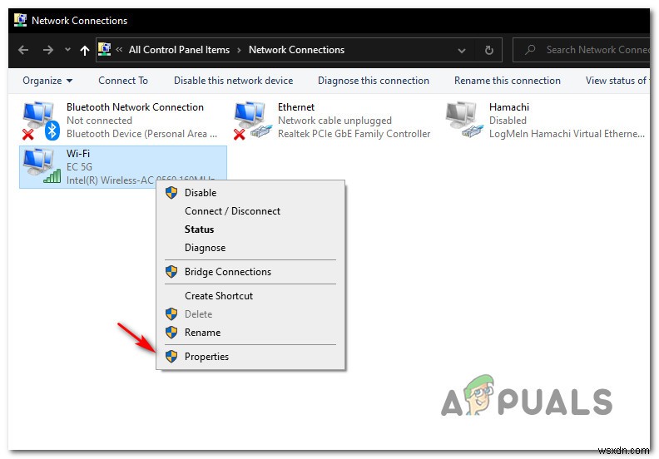
Task: Select the Wi-Fi adapter icon
Action: (42, 166)
